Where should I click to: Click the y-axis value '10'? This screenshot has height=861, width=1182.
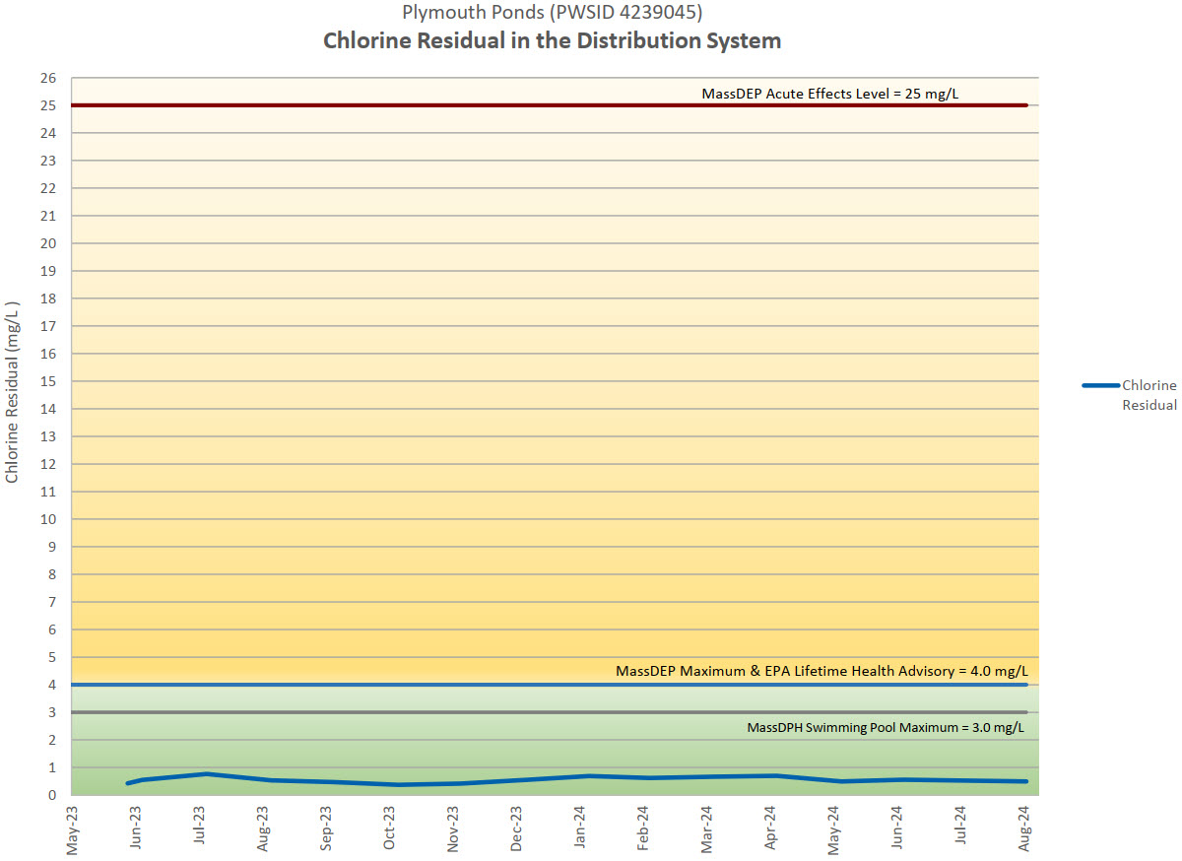tap(49, 519)
